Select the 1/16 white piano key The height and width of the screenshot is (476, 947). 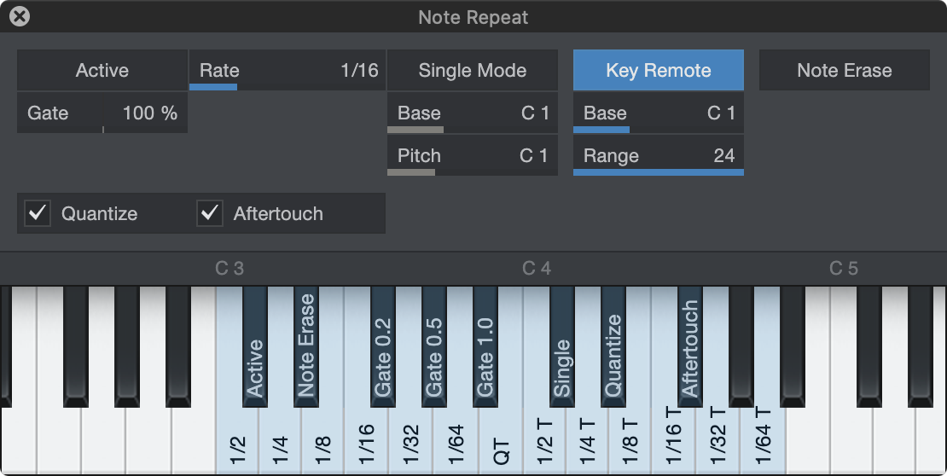[x=366, y=442]
